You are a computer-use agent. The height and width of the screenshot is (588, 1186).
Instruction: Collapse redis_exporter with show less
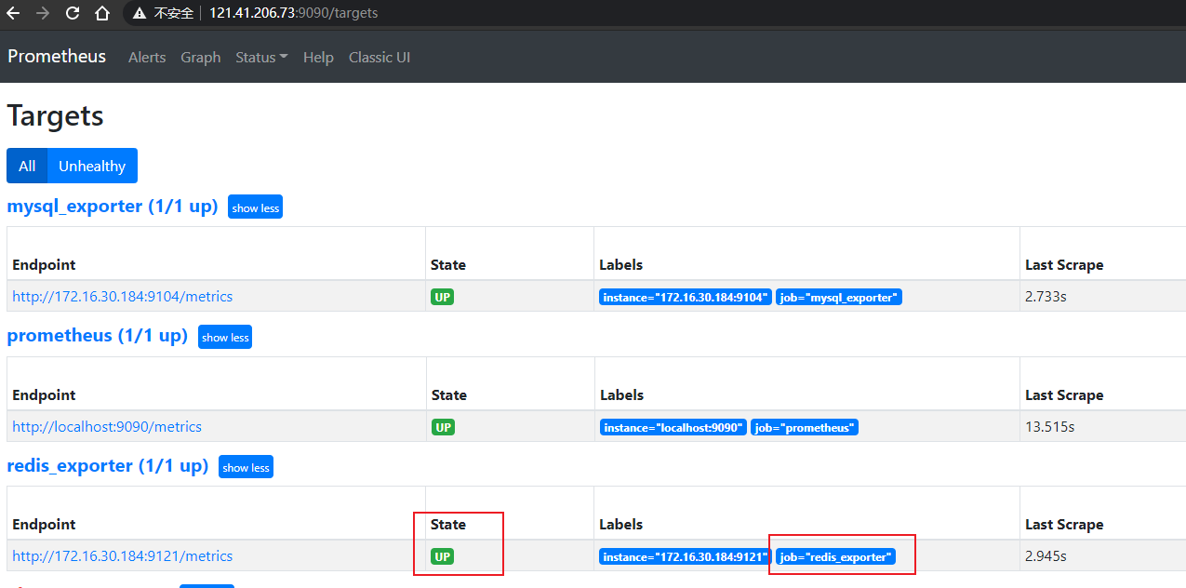pyautogui.click(x=246, y=467)
